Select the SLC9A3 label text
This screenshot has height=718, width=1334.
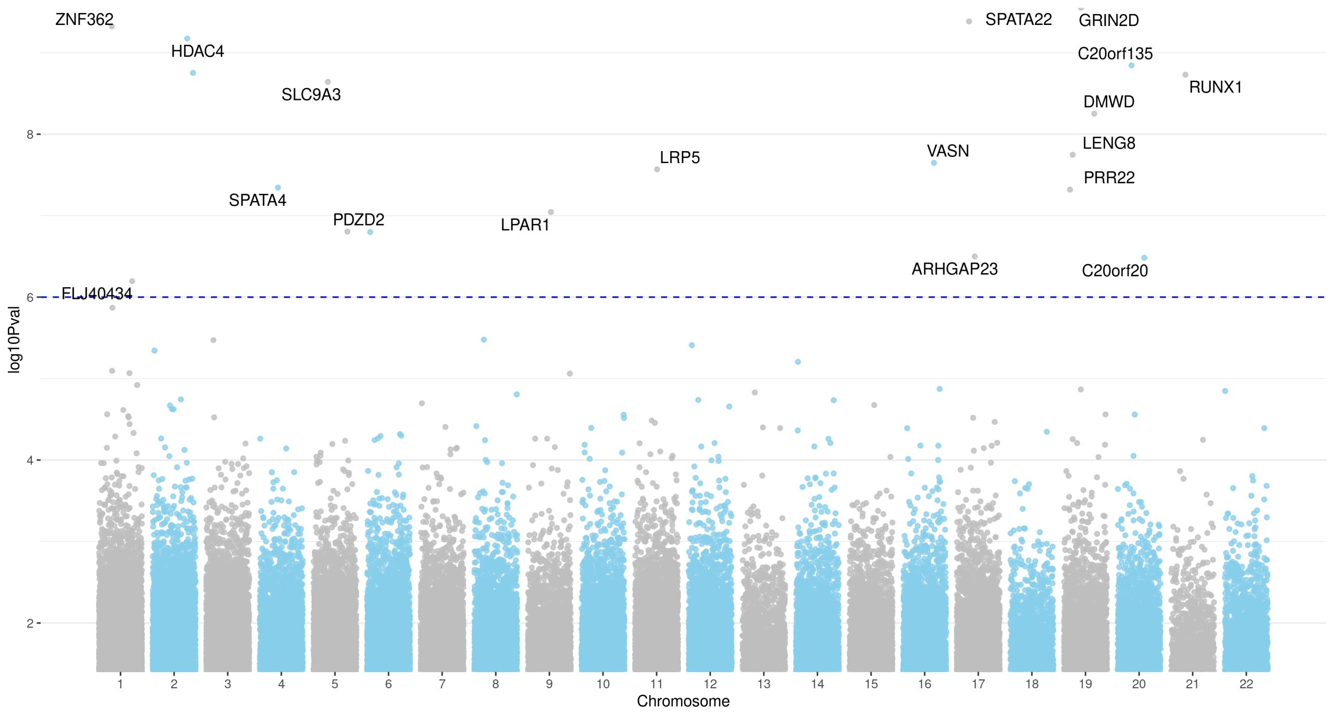tap(311, 95)
